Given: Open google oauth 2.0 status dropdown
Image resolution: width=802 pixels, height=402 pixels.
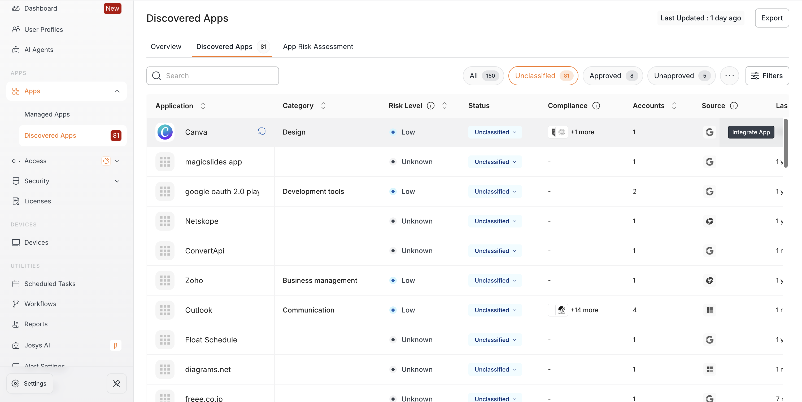Looking at the screenshot, I should click(495, 191).
